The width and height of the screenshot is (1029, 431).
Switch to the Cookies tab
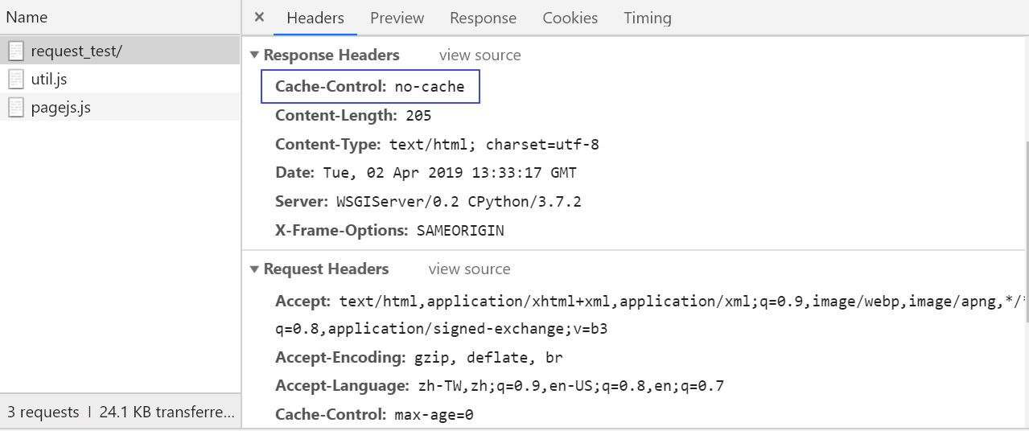[570, 18]
